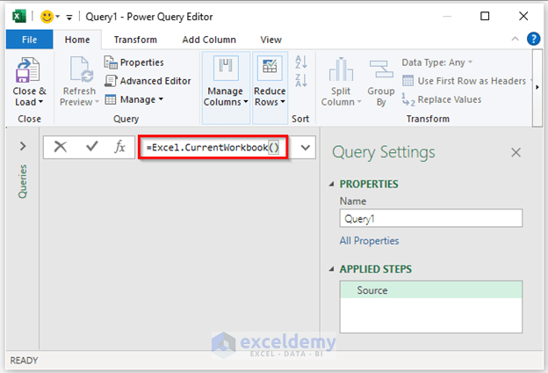Confirm the formula with the checkmark icon
The image size is (548, 373).
click(92, 146)
